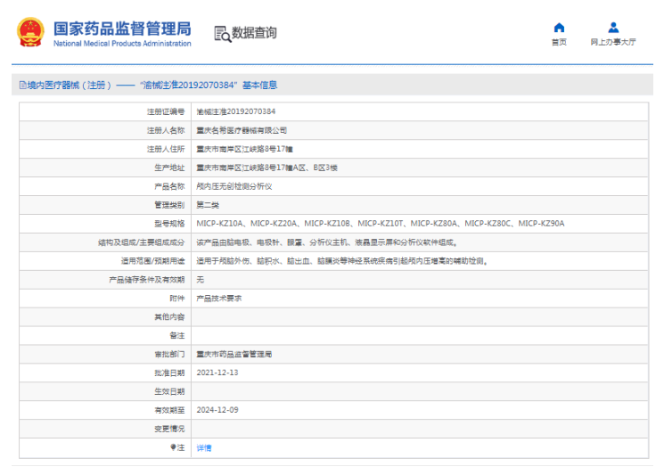Viewport: 664px width, 467px height.
Task: Select 重庆市药品监督管理局 approval department
Action: [x=234, y=355]
